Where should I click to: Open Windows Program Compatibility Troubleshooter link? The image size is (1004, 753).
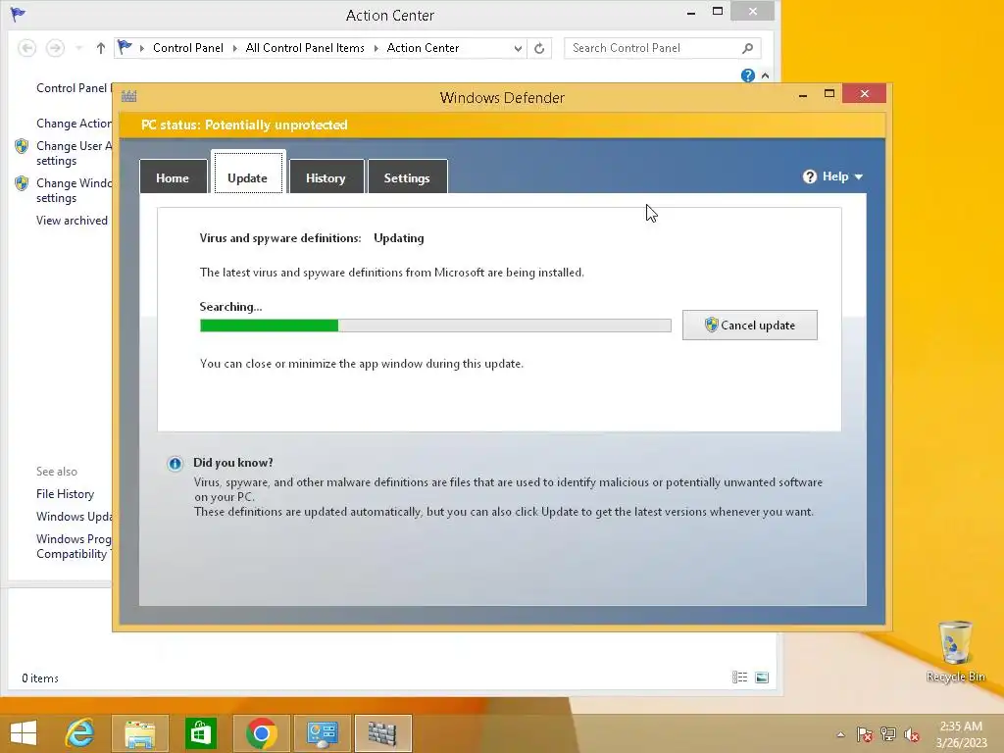click(x=74, y=546)
